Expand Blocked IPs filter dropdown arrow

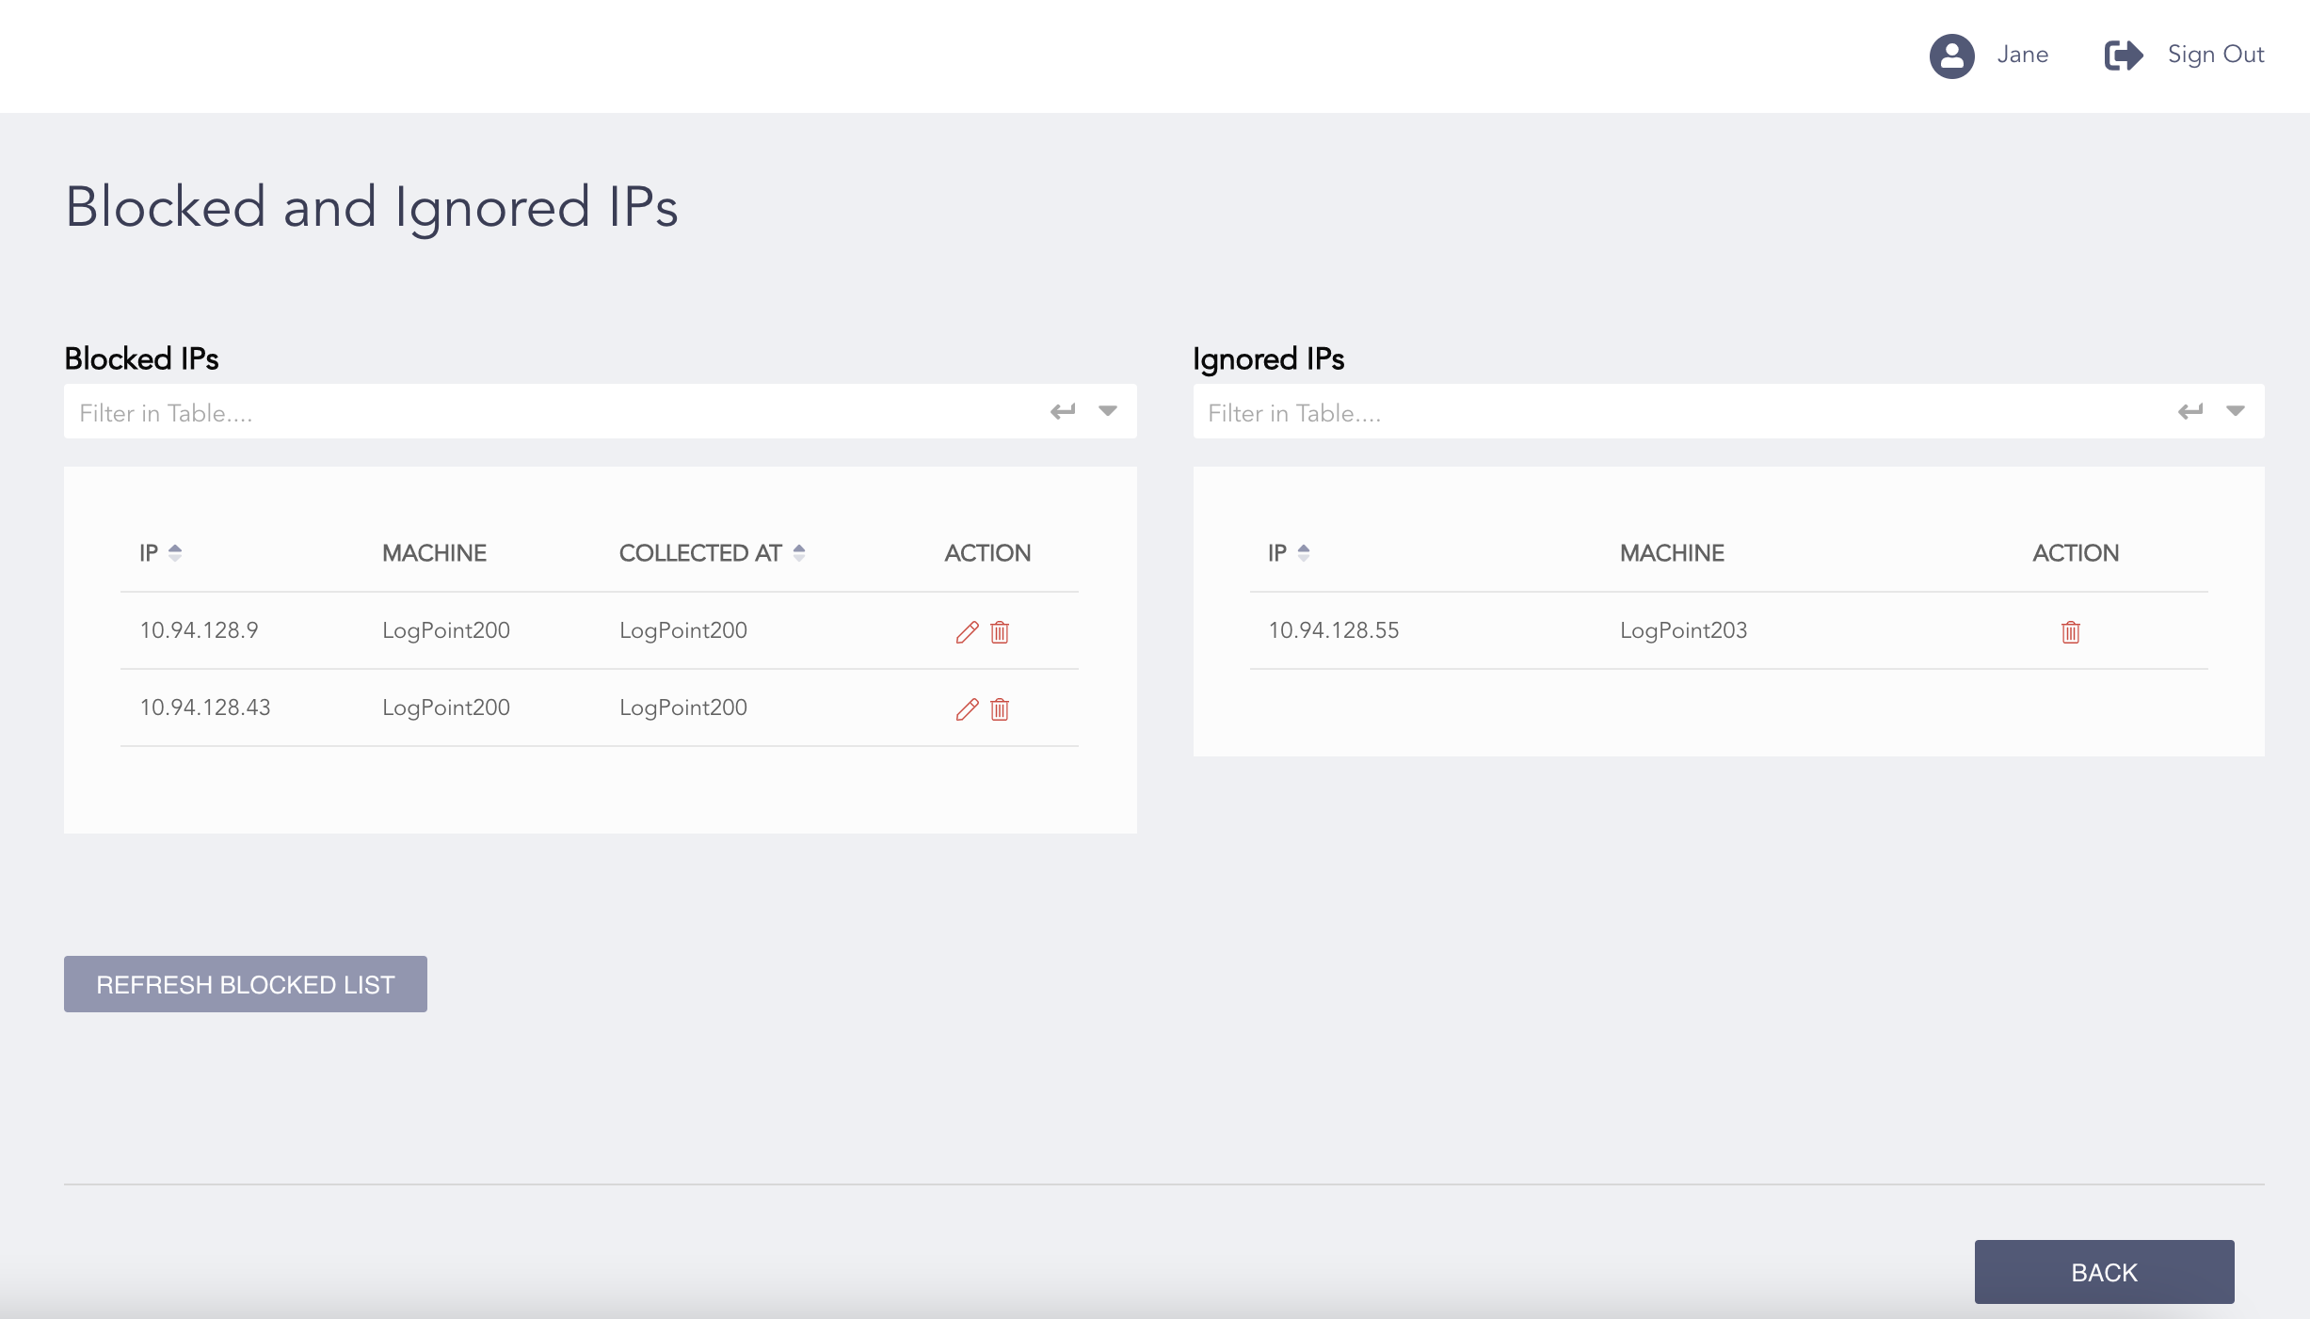click(1108, 411)
